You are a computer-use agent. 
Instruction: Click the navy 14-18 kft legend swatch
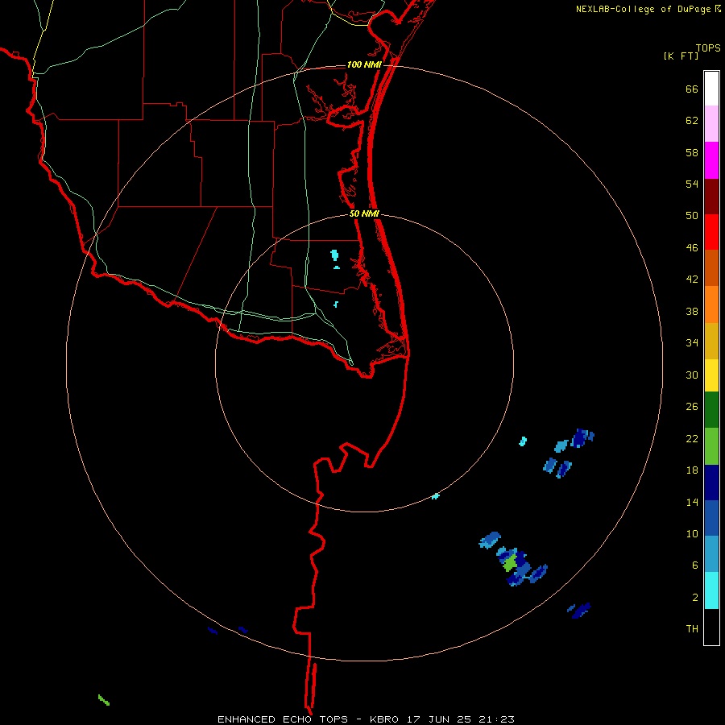coord(711,483)
